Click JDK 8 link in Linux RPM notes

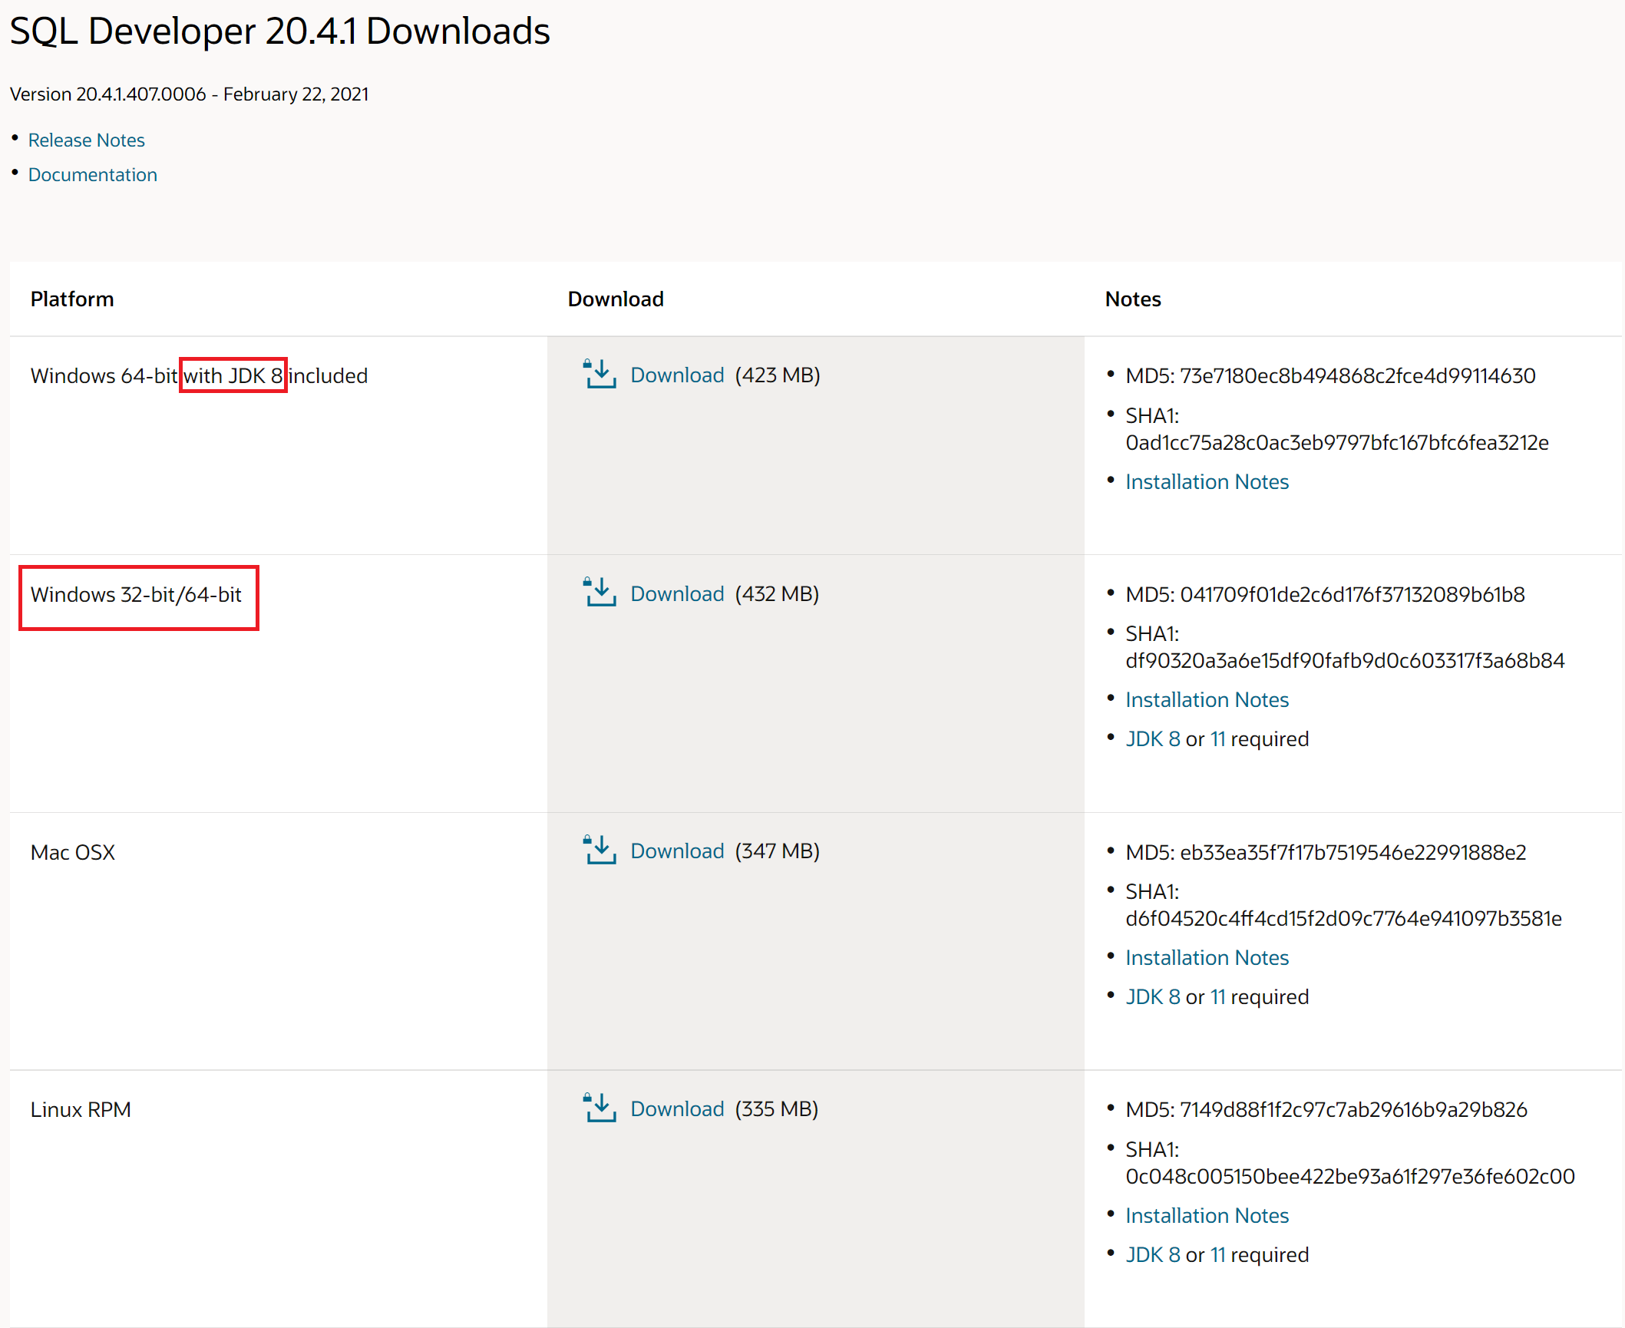[1152, 1254]
